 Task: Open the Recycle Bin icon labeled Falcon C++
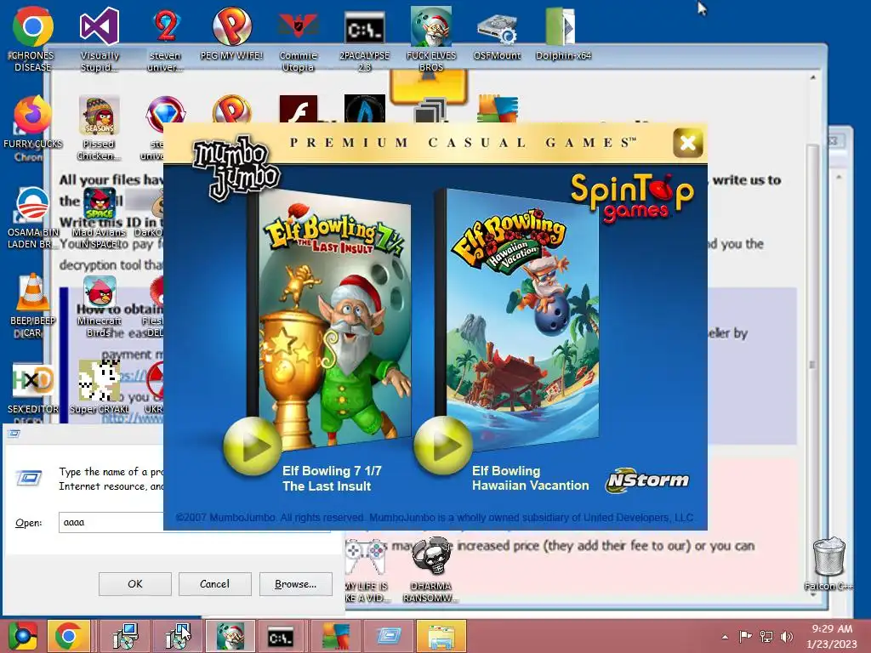(828, 558)
